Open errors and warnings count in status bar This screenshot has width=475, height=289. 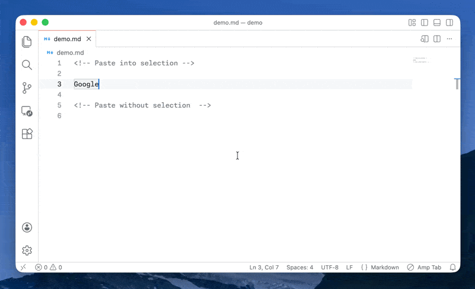tap(49, 267)
